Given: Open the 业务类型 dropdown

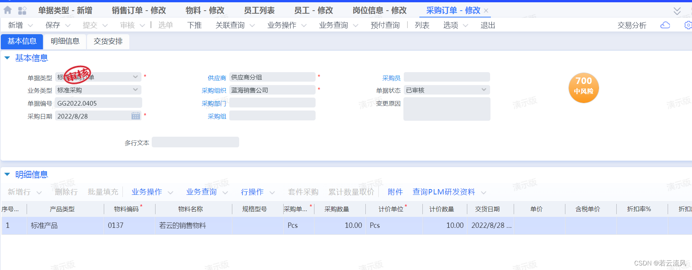Looking at the screenshot, I should tap(135, 90).
